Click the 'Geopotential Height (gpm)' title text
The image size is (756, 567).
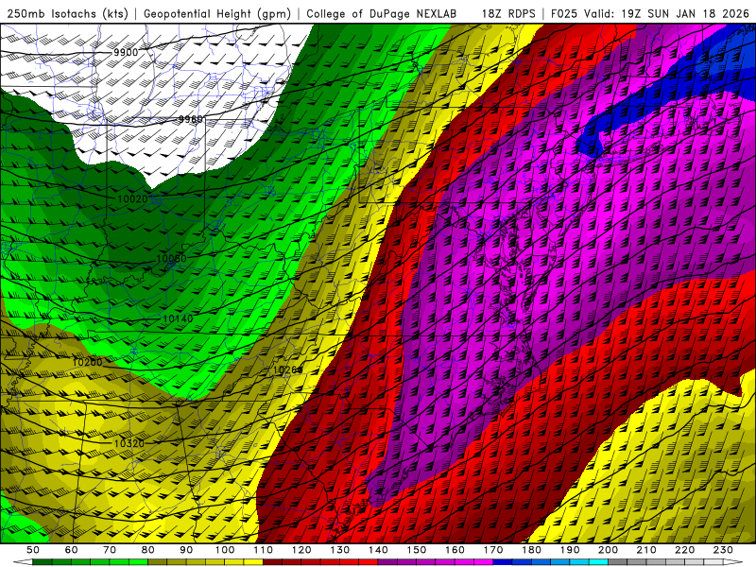click(x=217, y=14)
